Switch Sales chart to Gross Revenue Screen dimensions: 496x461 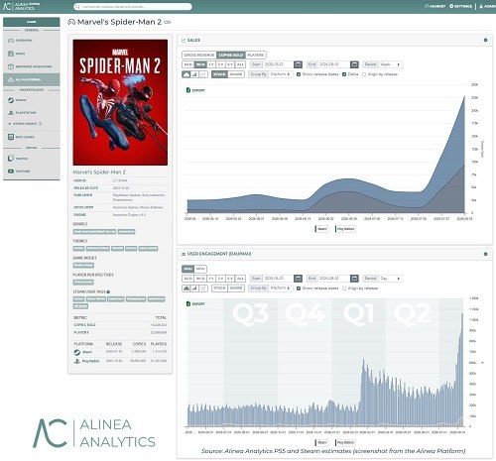pos(199,55)
